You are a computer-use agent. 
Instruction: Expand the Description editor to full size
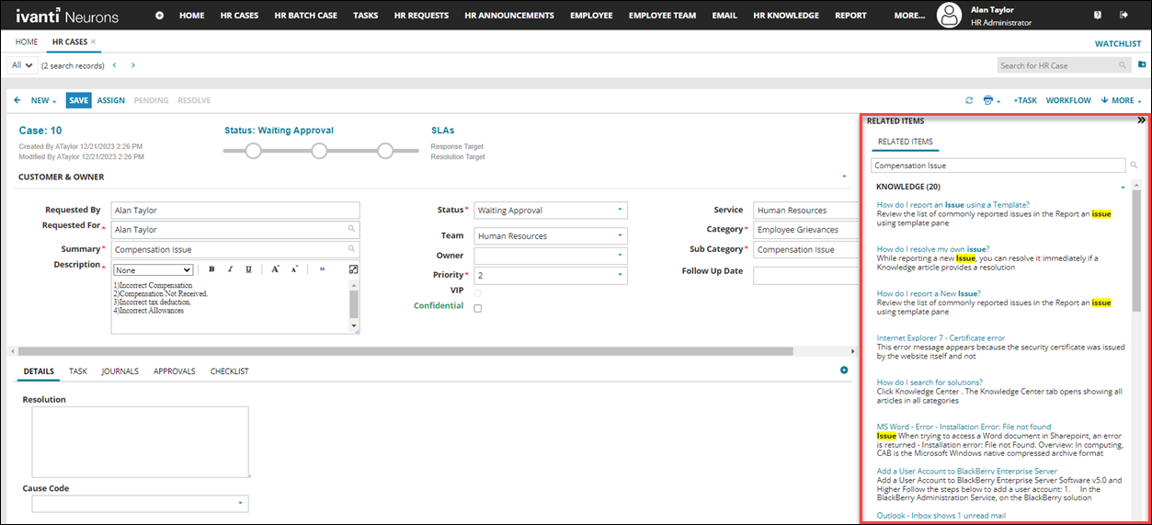point(353,269)
